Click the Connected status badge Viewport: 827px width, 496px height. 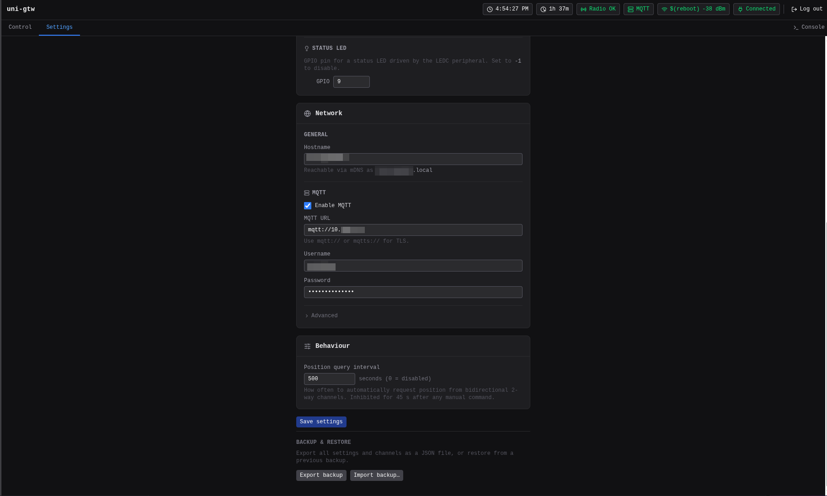pos(756,9)
